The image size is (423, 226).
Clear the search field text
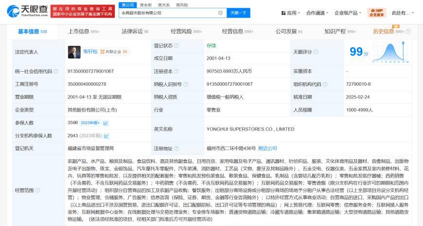(x=220, y=13)
